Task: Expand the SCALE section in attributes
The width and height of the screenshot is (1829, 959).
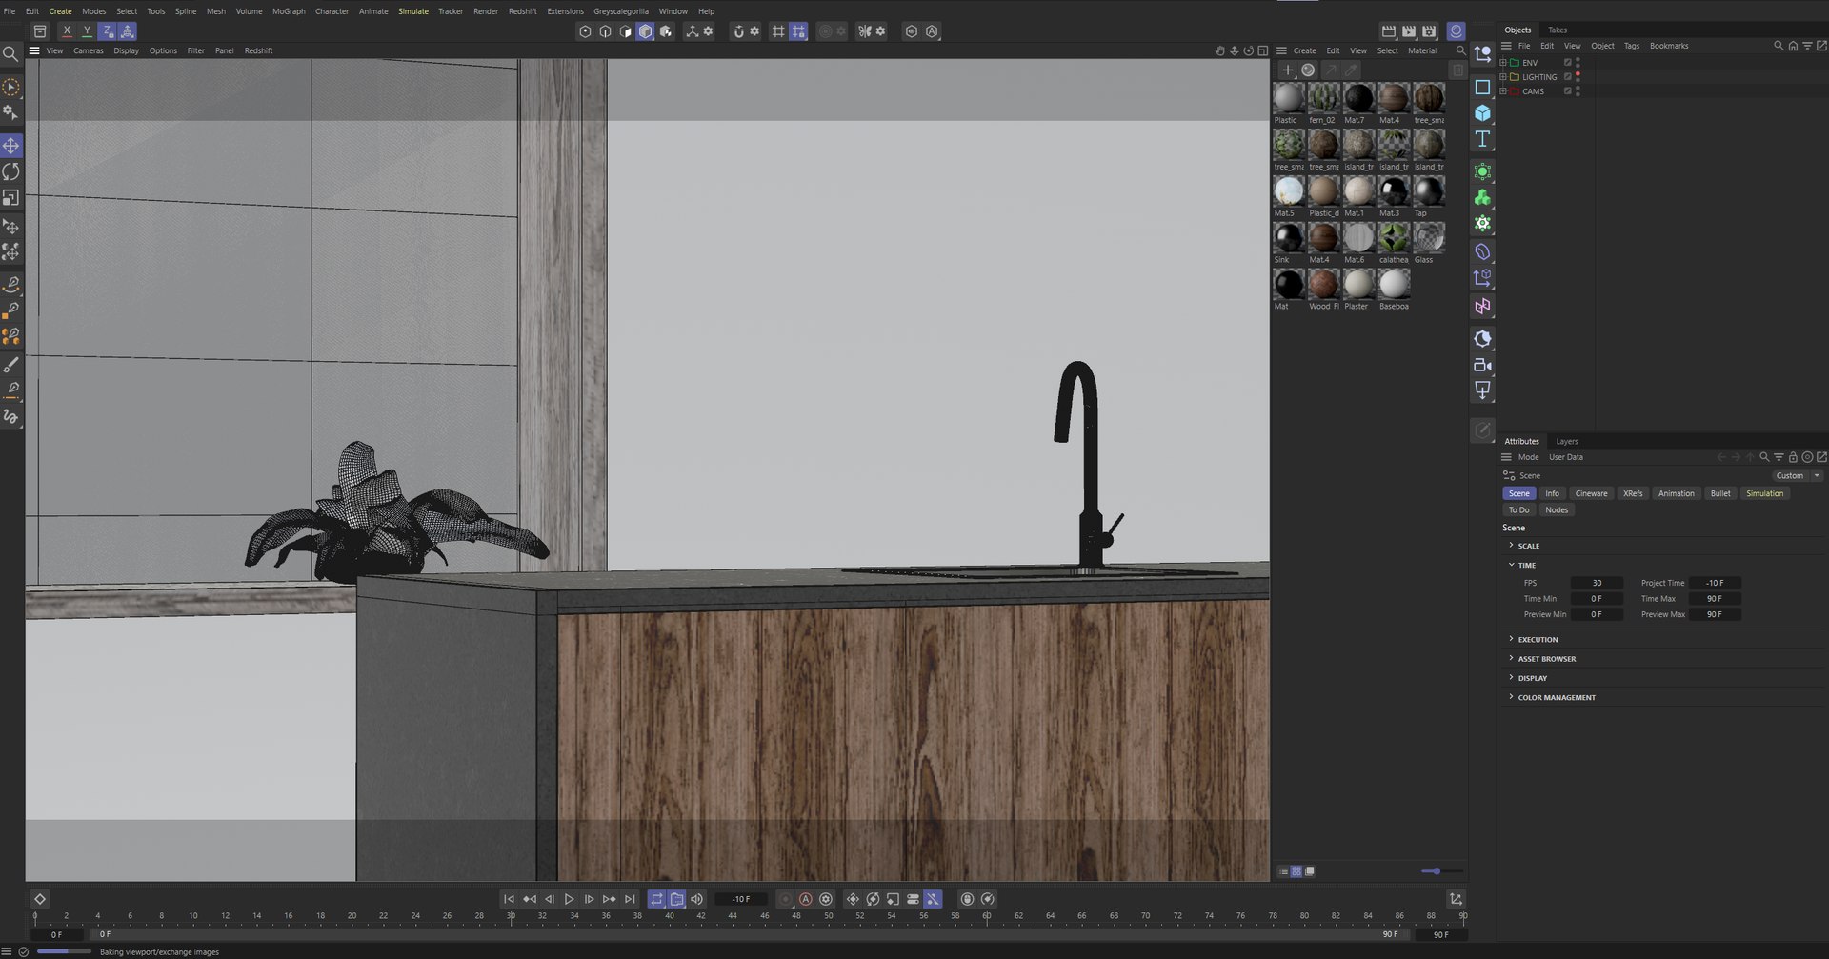Action: 1511,546
